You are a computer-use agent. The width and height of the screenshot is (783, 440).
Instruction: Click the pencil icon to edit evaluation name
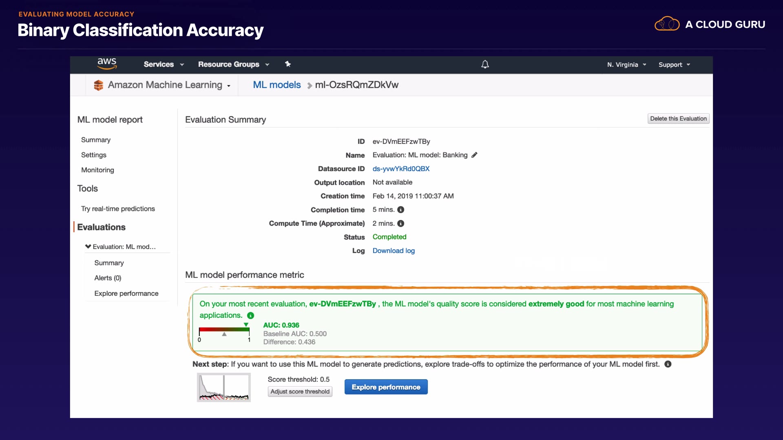pos(474,155)
